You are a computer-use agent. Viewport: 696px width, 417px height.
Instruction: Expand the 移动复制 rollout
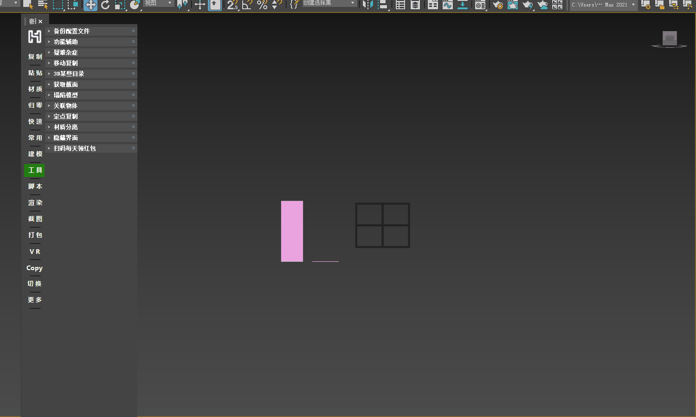[91, 63]
